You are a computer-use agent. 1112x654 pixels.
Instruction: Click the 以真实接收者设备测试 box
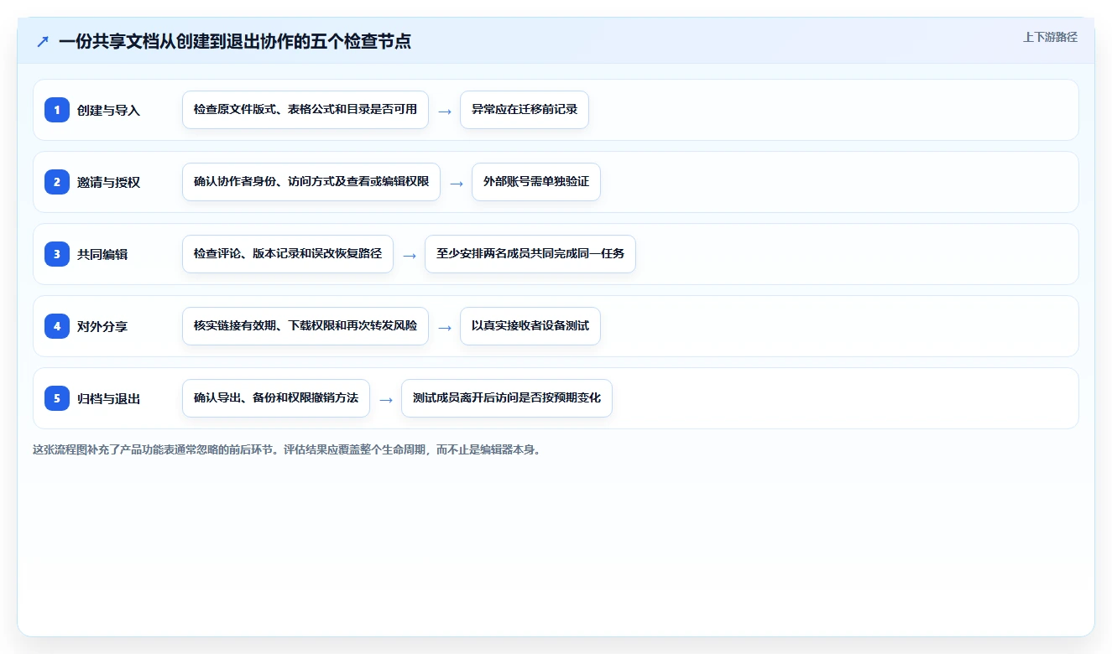[530, 326]
